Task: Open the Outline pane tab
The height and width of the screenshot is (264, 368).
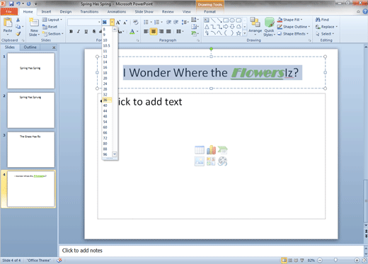Action: (30, 47)
